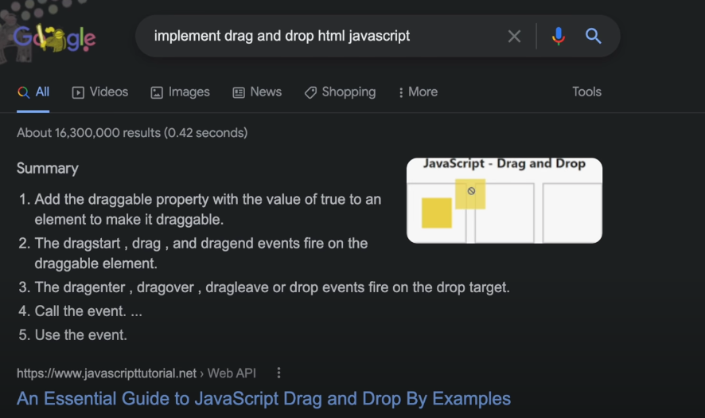705x418 pixels.
Task: Open the search Tools
Action: pyautogui.click(x=586, y=92)
